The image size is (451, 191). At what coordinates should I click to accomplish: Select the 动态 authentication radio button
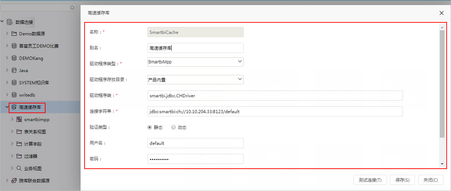tap(173, 127)
